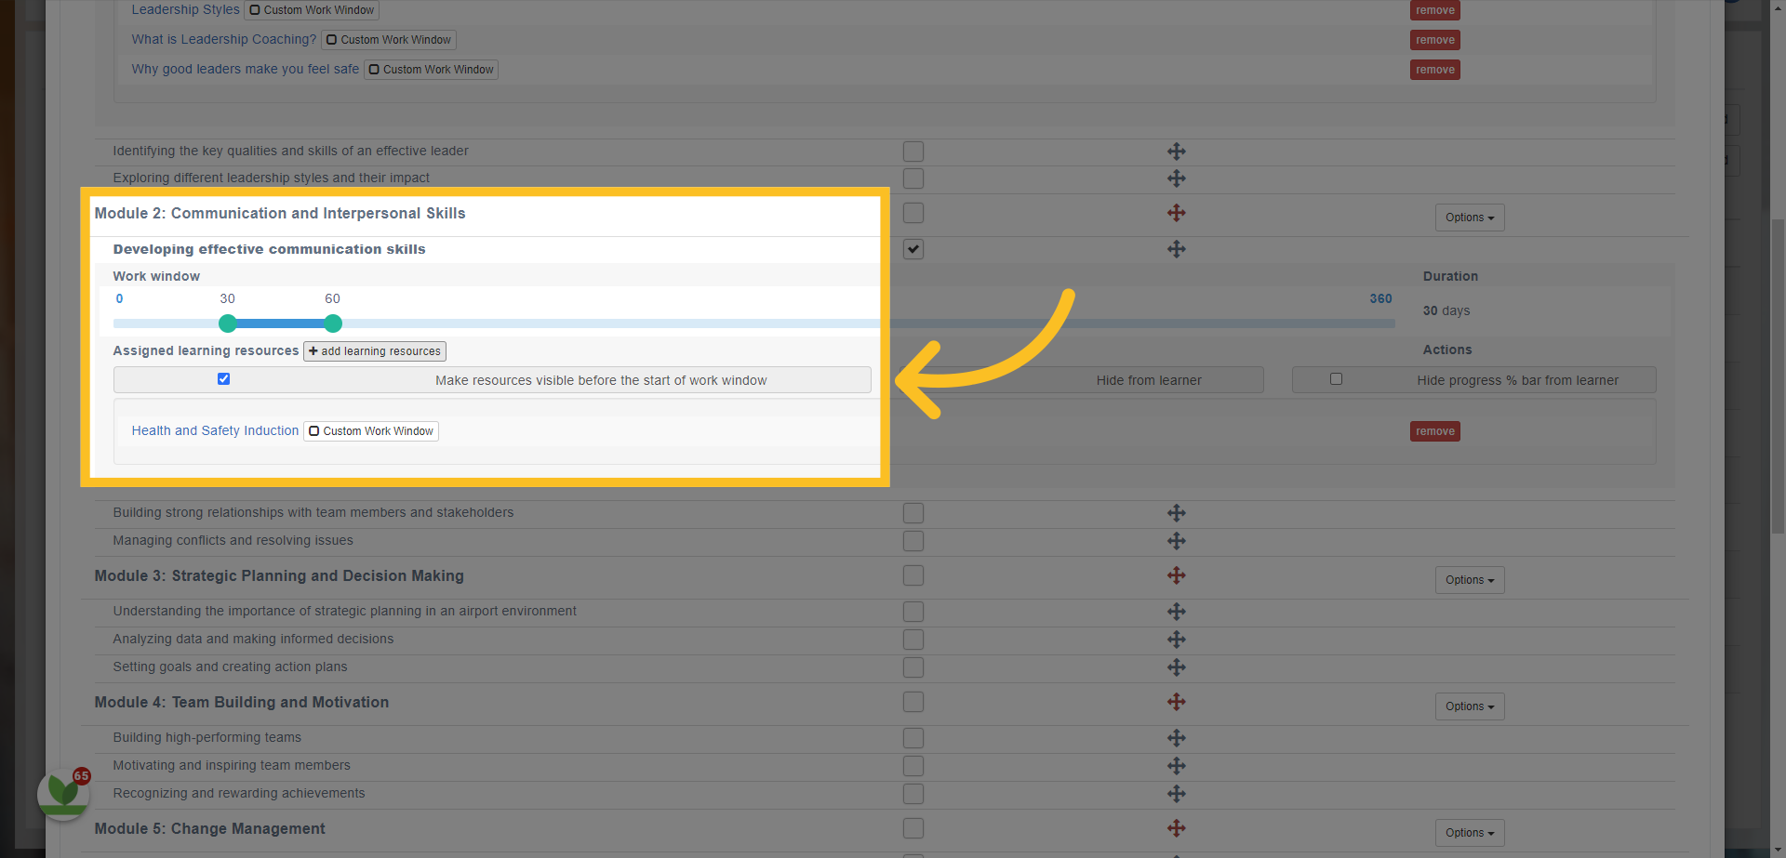Open Why good leaders make you feel safe
Screen dimensions: 1786x858
click(245, 69)
